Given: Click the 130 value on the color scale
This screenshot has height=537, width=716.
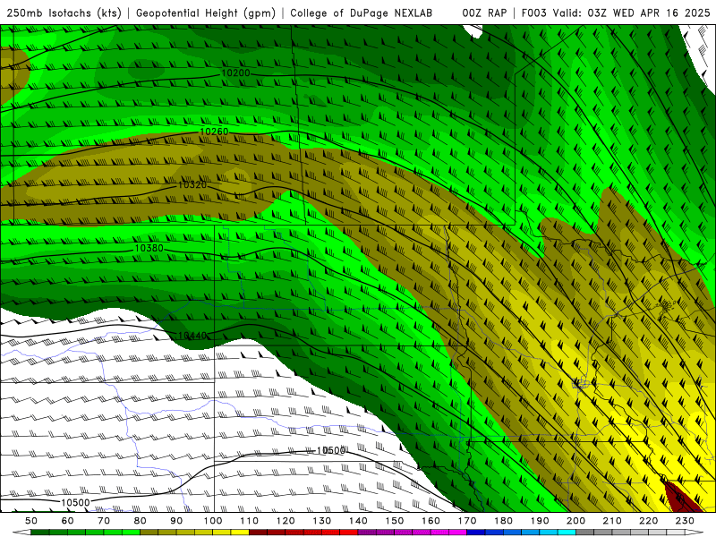Looking at the screenshot, I should click(322, 521).
